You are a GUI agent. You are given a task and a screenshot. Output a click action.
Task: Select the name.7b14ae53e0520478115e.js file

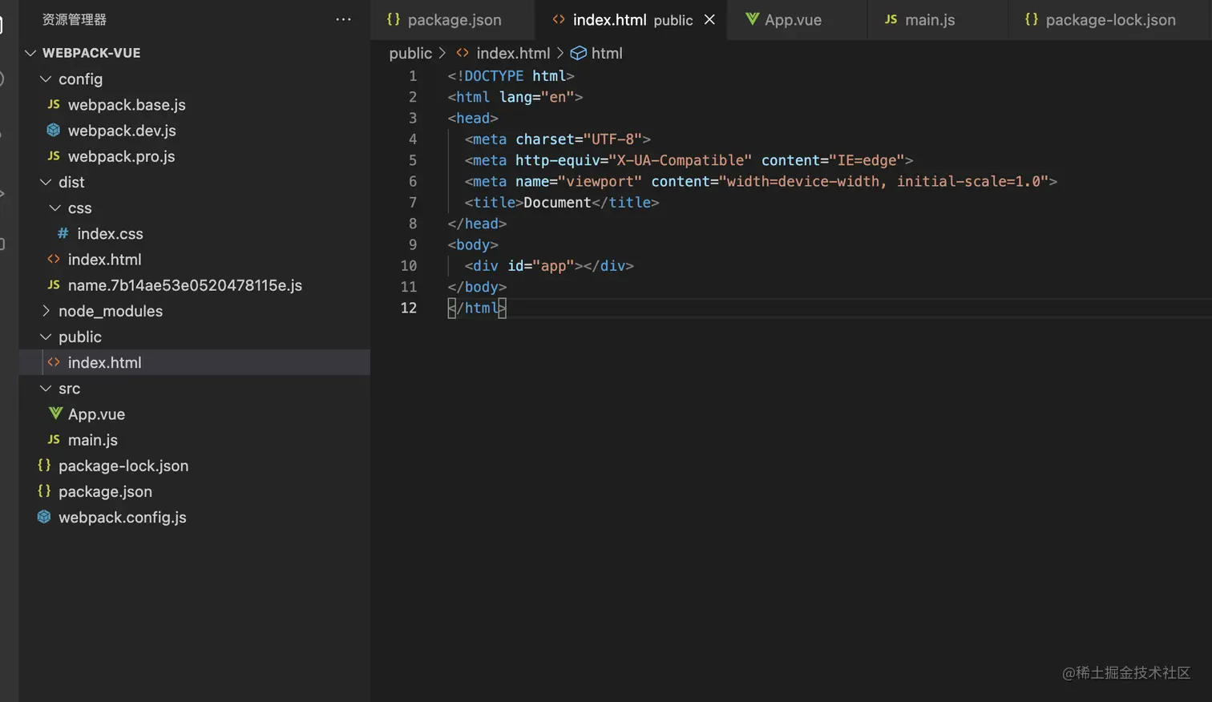[184, 285]
